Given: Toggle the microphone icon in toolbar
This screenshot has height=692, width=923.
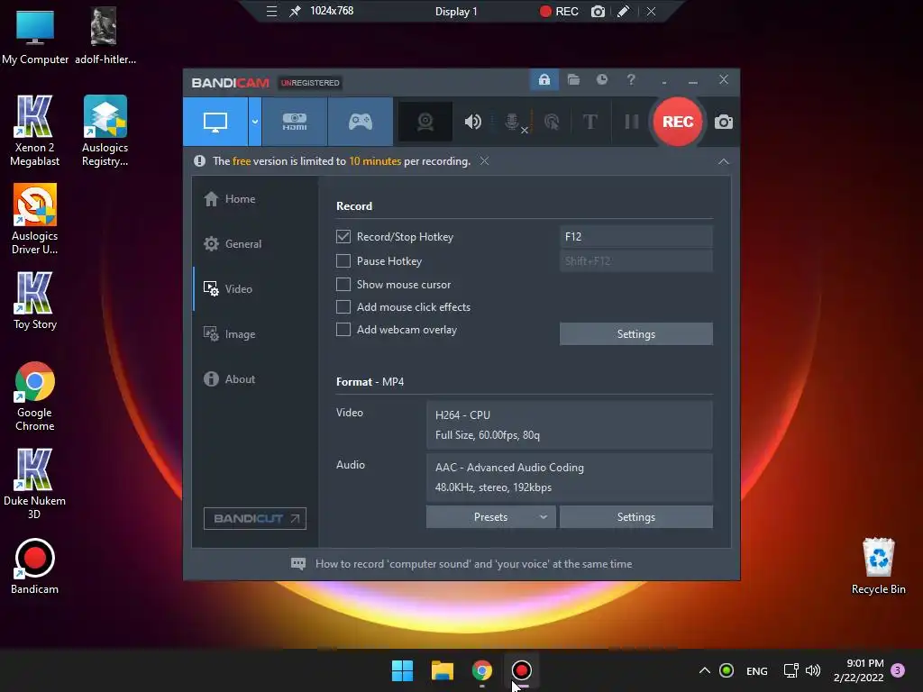Looking at the screenshot, I should click(513, 122).
